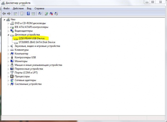Expand IDE ATA/ATAPI контроллеры node
This screenshot has height=122, width=167.
8,27
